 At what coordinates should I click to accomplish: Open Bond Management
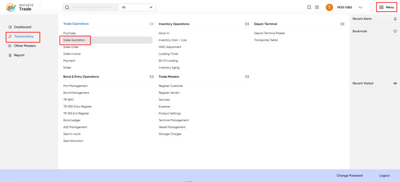(76, 93)
